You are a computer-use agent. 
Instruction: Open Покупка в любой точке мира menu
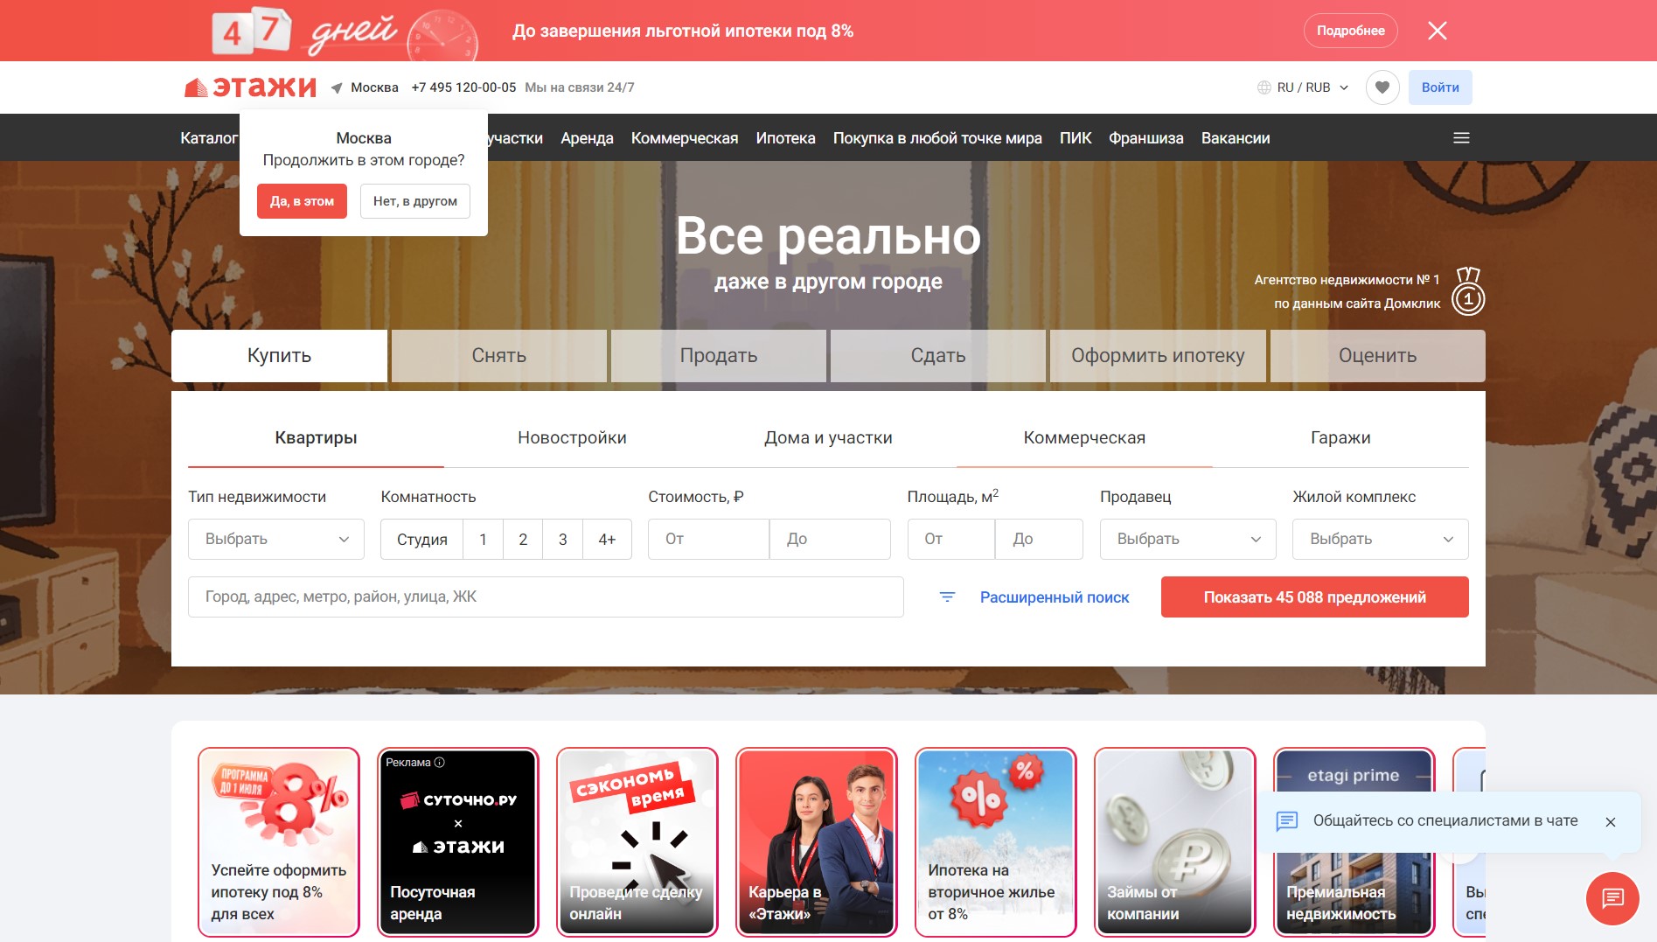(x=937, y=137)
